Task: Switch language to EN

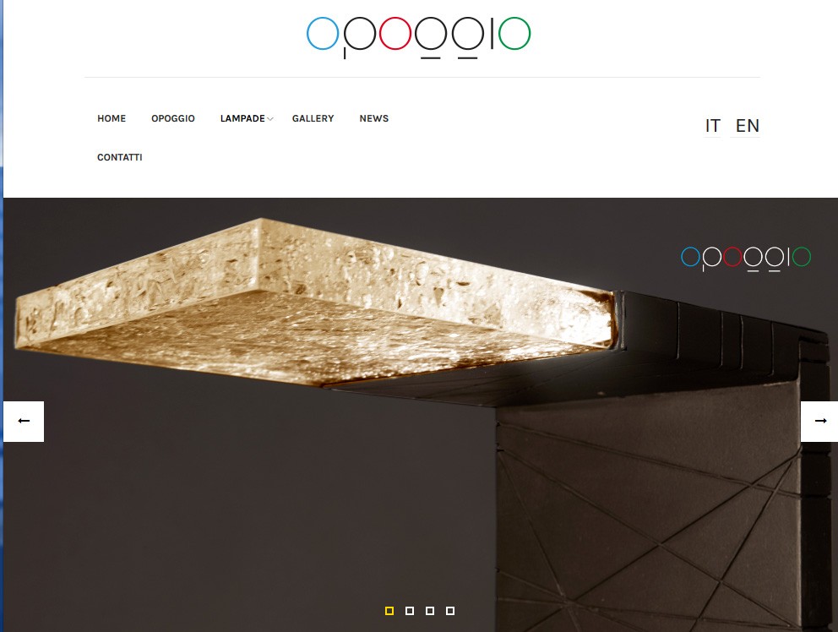Action: pyautogui.click(x=747, y=126)
